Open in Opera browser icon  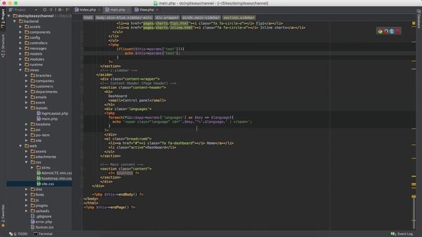[x=398, y=31]
